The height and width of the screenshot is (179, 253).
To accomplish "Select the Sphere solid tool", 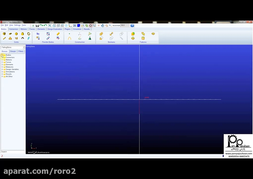I will (16, 34).
